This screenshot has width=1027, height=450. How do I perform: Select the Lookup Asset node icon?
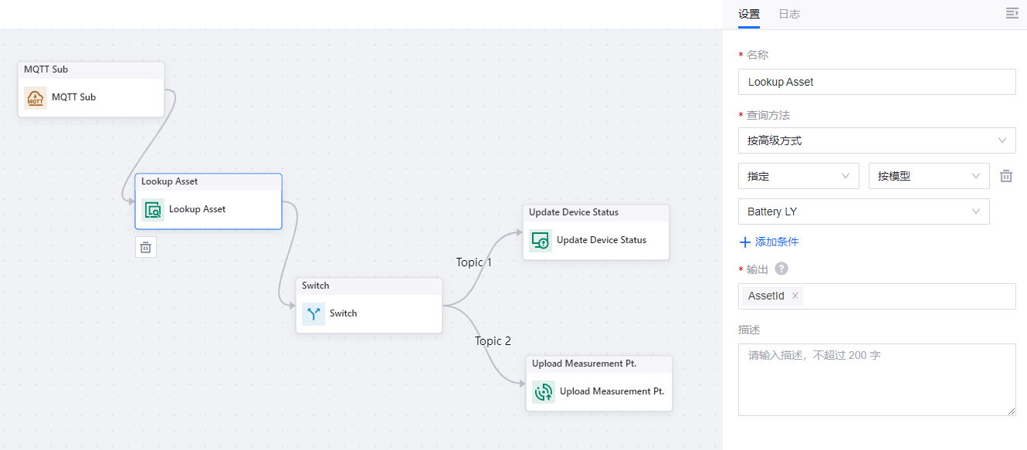153,210
